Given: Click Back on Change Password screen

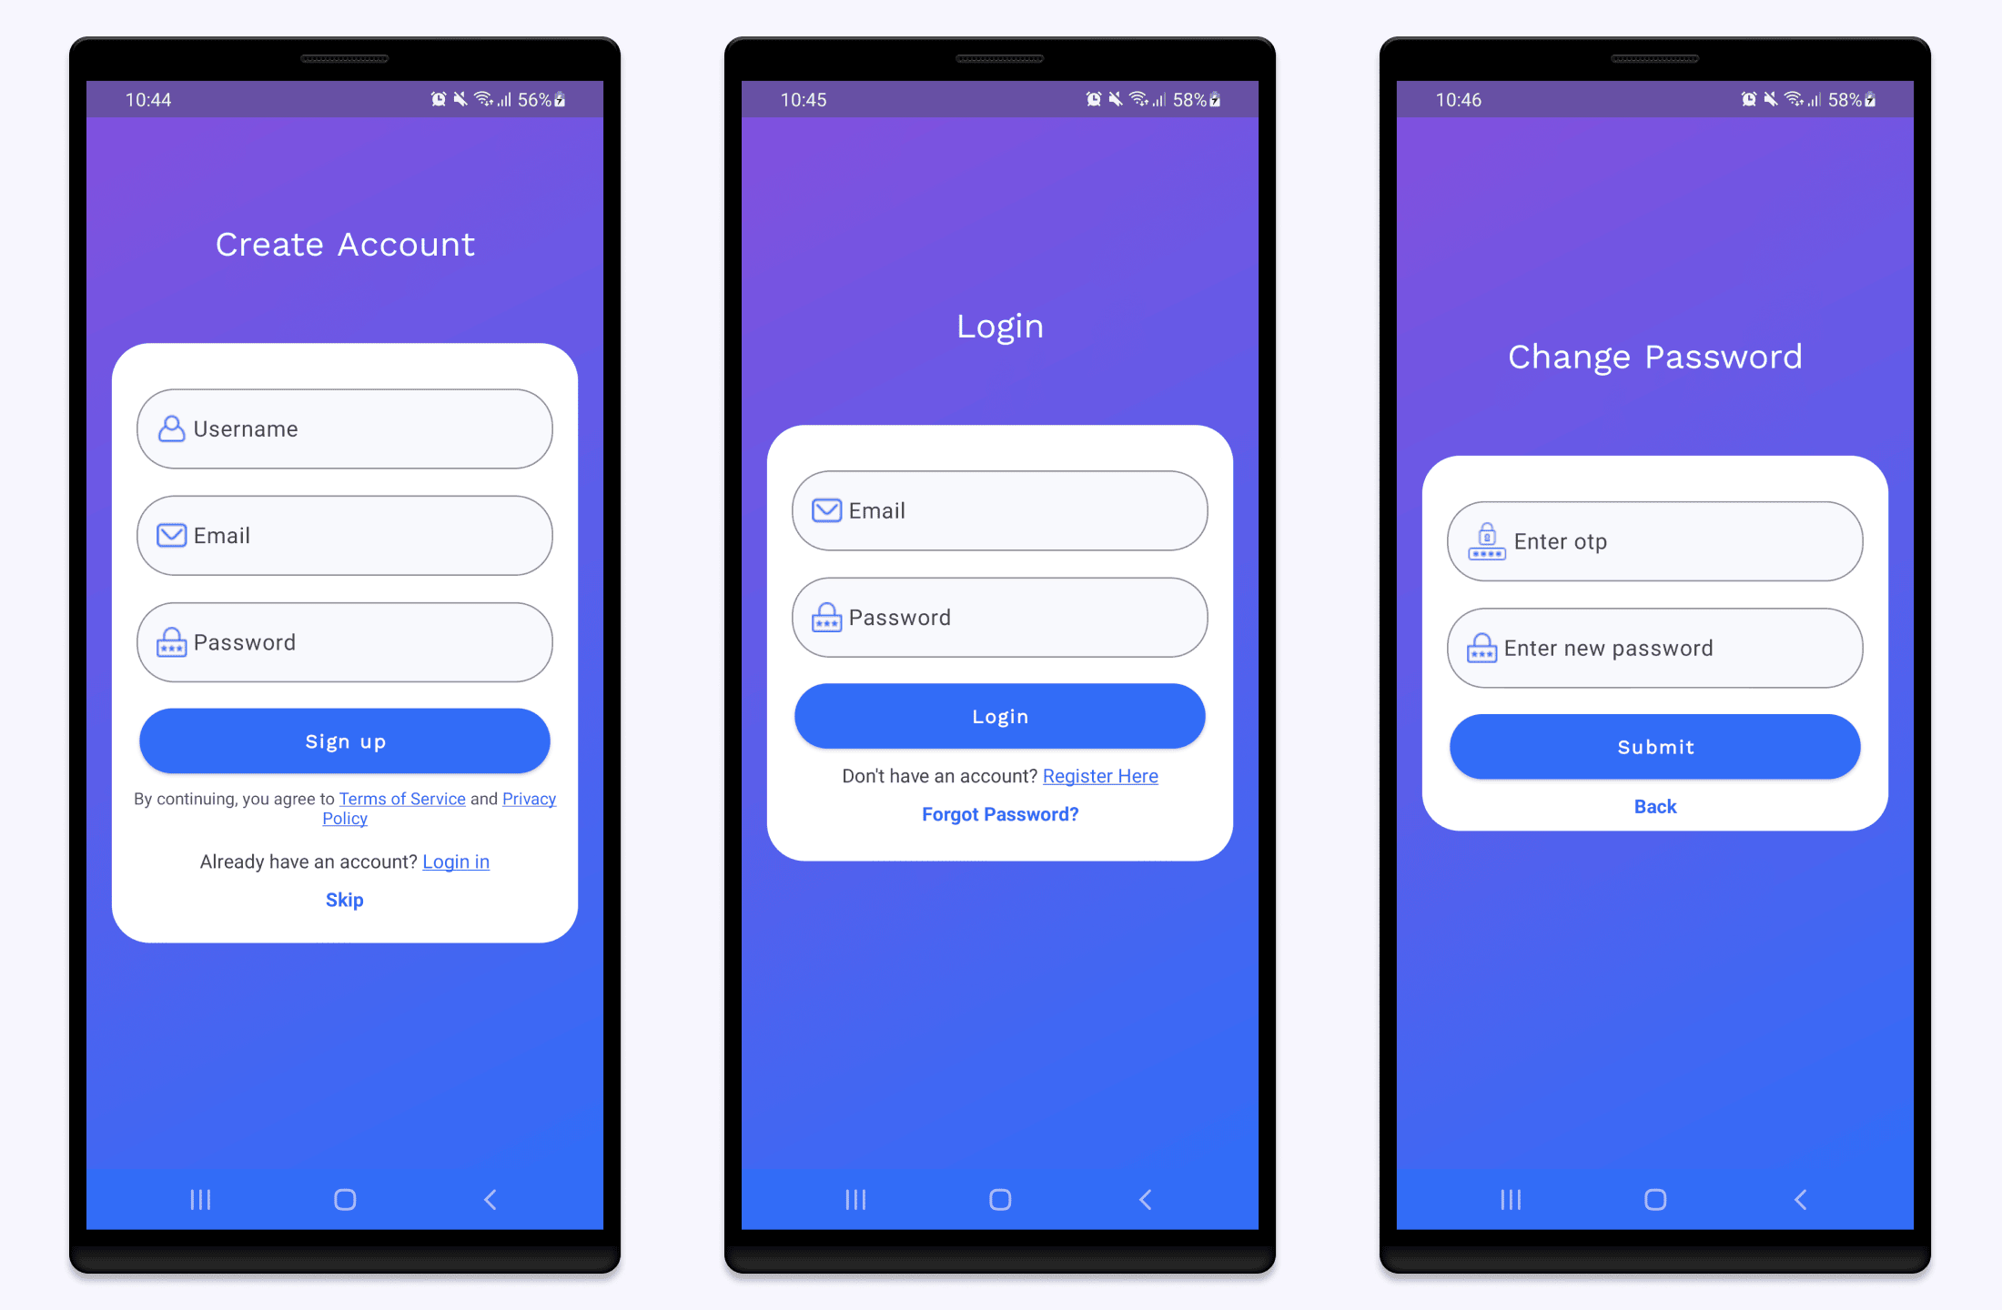Looking at the screenshot, I should (1653, 806).
